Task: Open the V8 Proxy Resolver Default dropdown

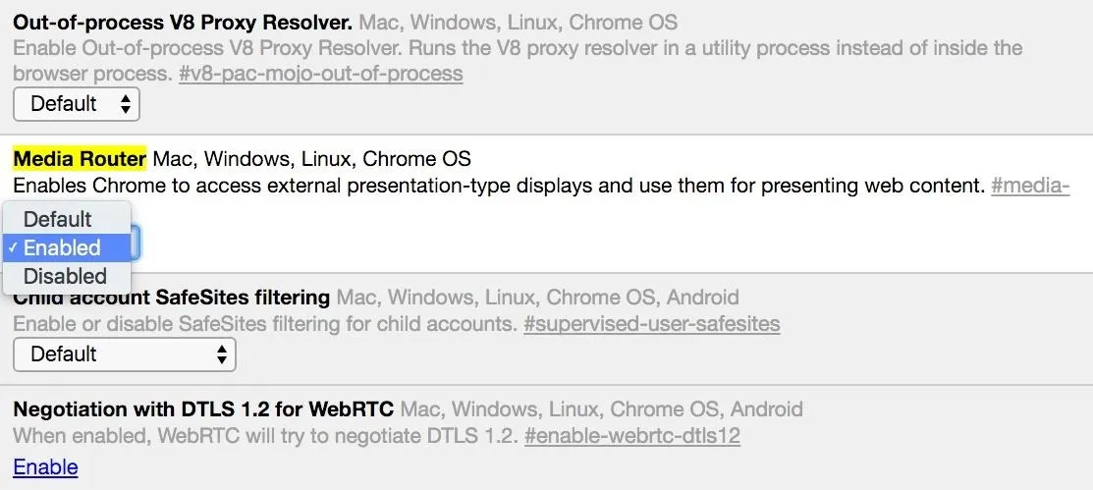Action: pos(77,104)
